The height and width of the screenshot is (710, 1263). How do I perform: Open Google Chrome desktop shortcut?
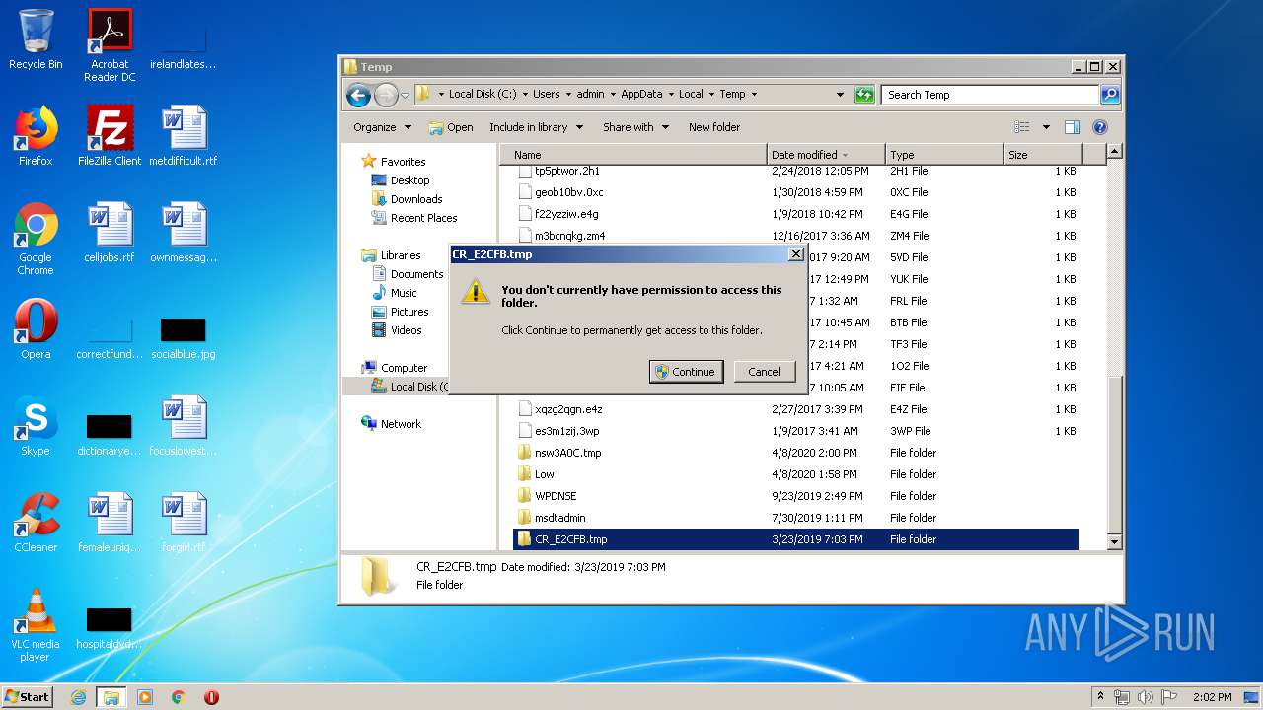tap(36, 239)
